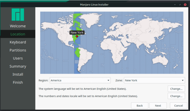Image resolution: width=190 pixels, height=111 pixels.
Task: Select the Location step in sidebar
Action: (x=18, y=34)
